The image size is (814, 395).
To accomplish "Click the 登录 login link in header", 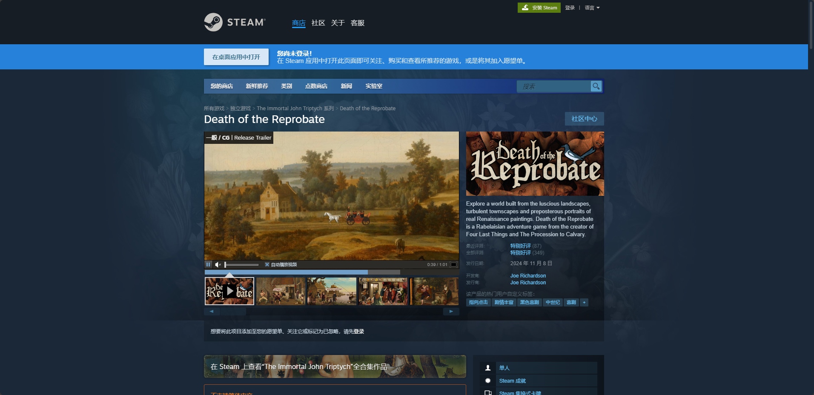I will pyautogui.click(x=570, y=8).
